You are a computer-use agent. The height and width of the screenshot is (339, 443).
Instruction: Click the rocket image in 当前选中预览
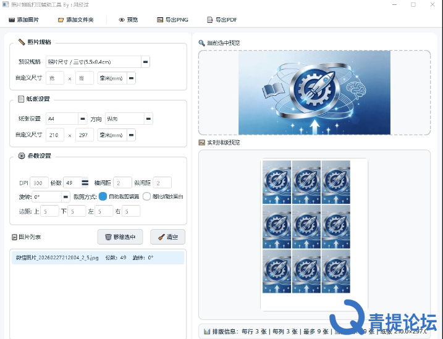(314, 92)
